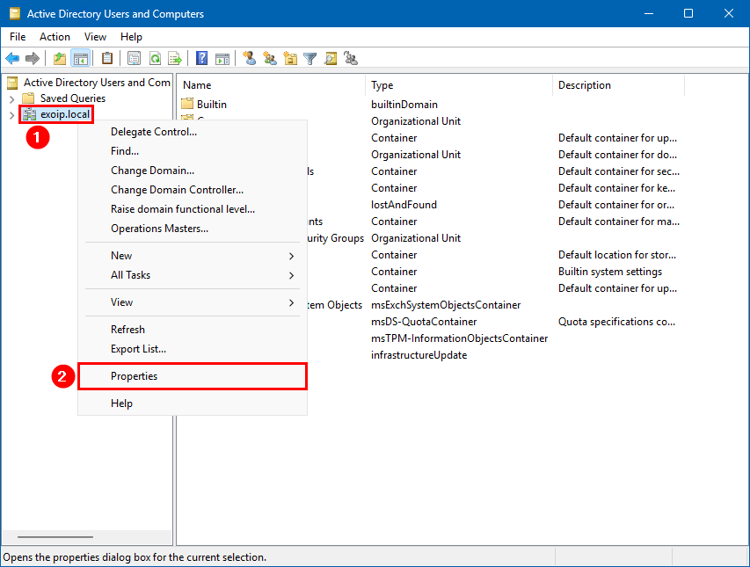
Task: Click the Add to Group toolbar icon
Action: (351, 59)
